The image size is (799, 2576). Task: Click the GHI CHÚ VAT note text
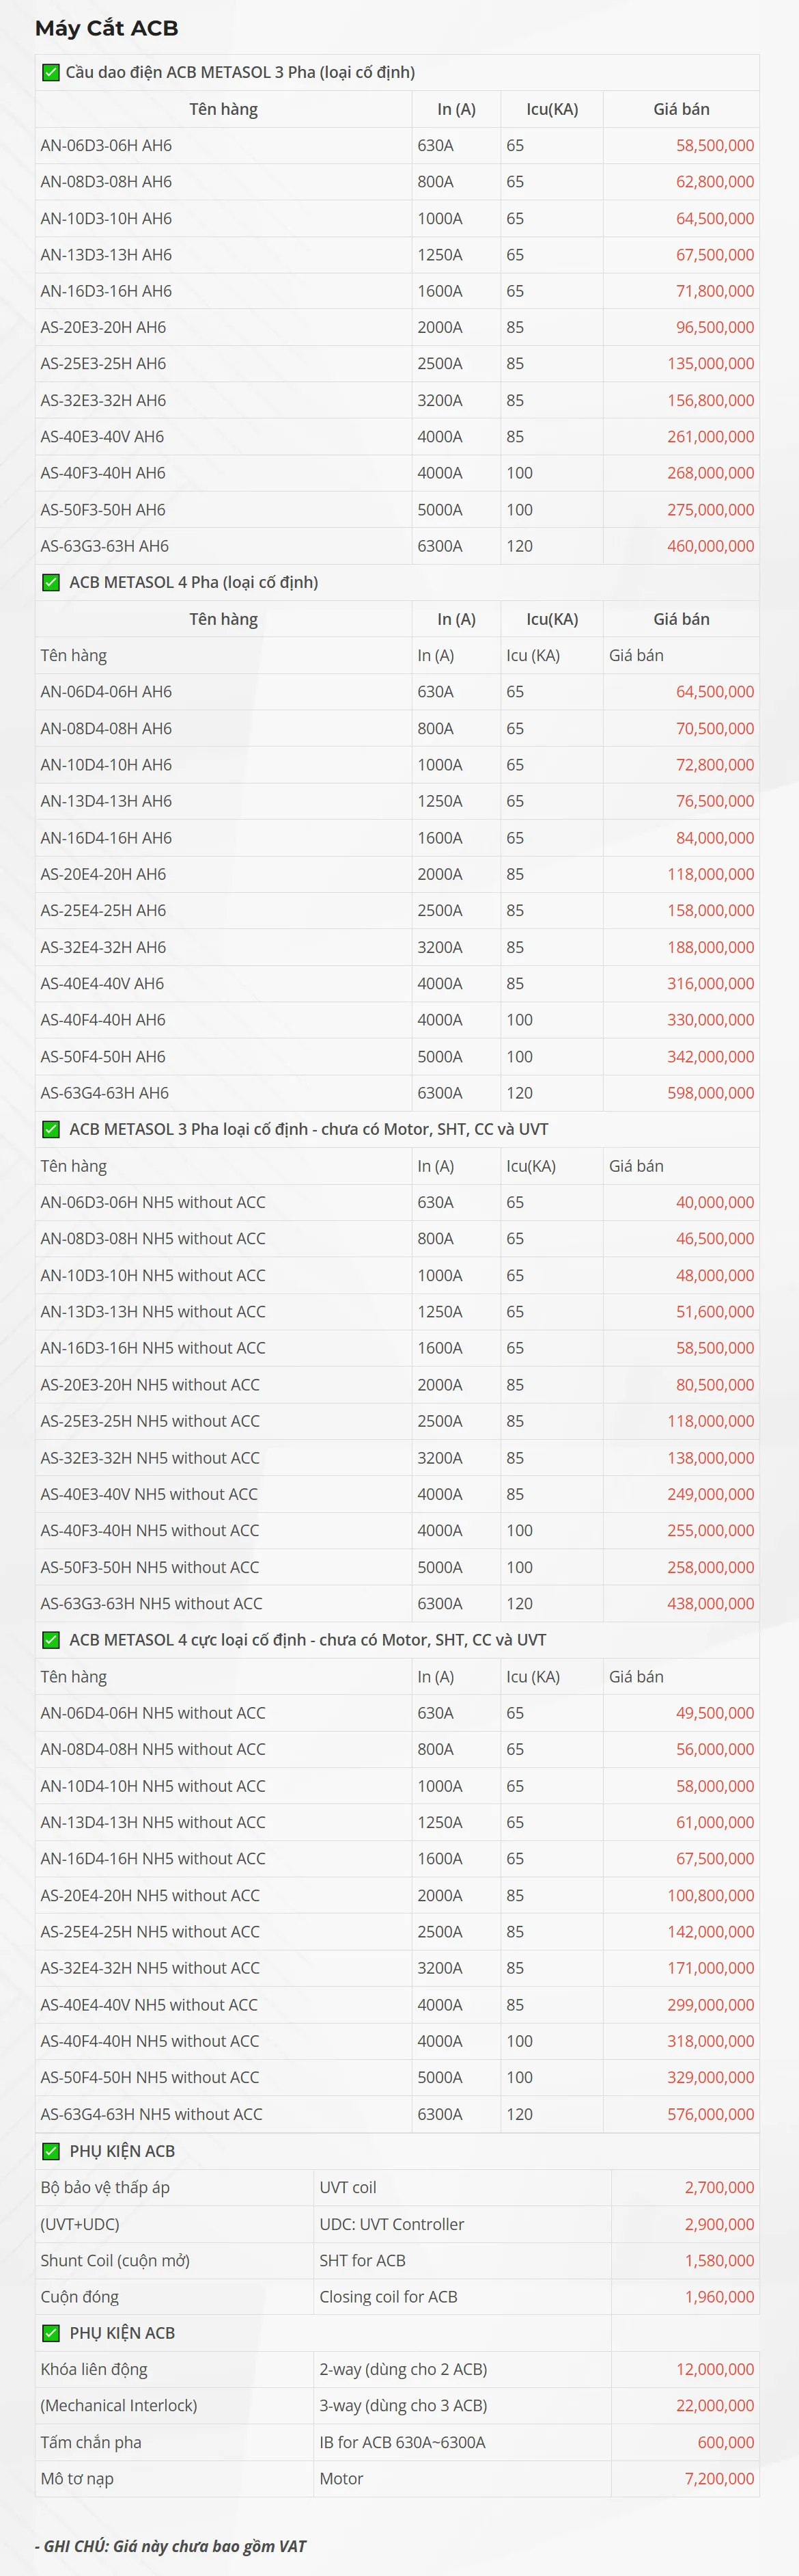point(171,2546)
